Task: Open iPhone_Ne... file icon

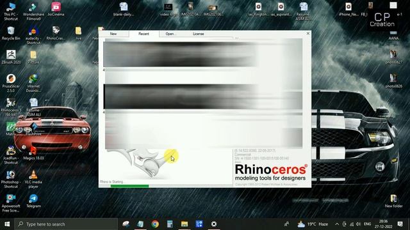Action: [348, 10]
